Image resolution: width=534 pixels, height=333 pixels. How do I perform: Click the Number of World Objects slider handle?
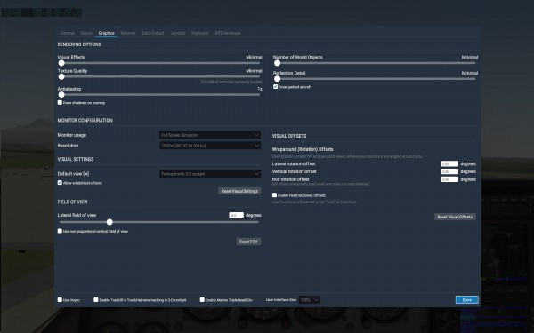pos(277,63)
